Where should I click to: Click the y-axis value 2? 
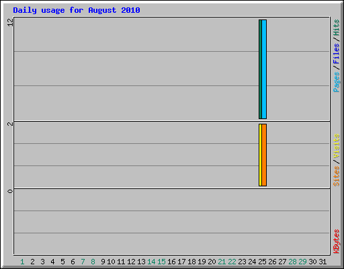point(10,124)
